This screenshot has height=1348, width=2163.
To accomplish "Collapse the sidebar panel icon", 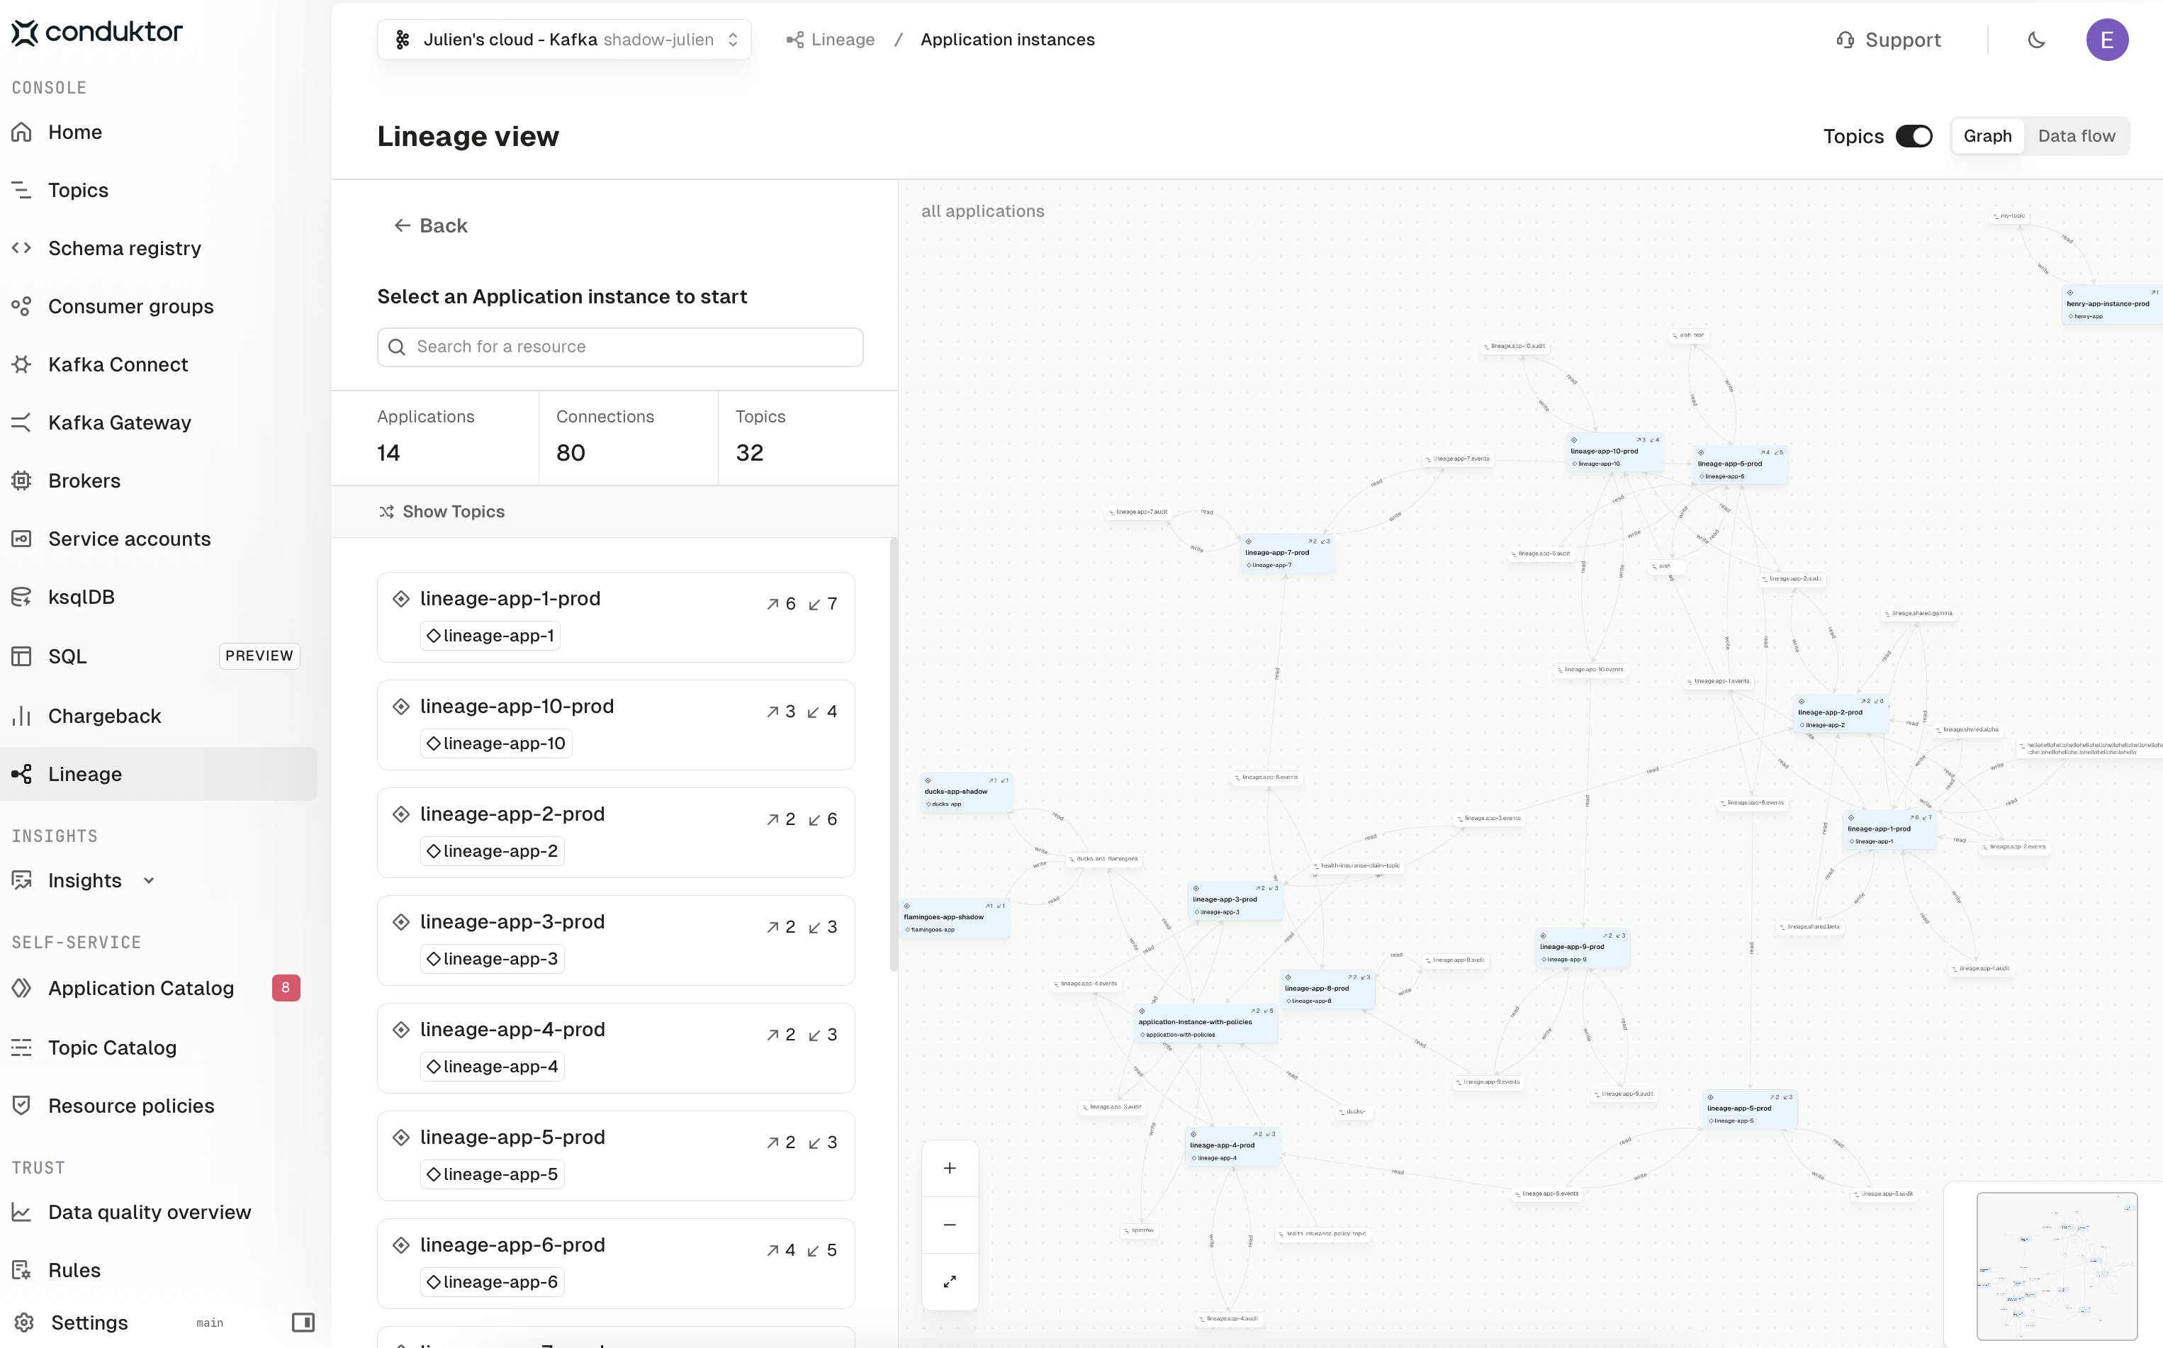I will 303,1322.
